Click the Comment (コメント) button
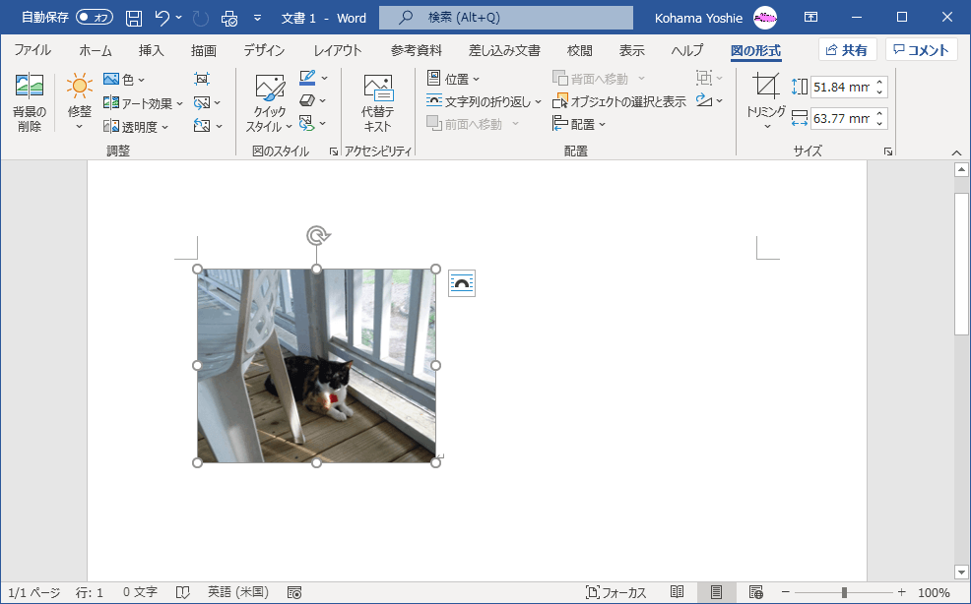Screen dimensions: 971x604 [x=922, y=50]
